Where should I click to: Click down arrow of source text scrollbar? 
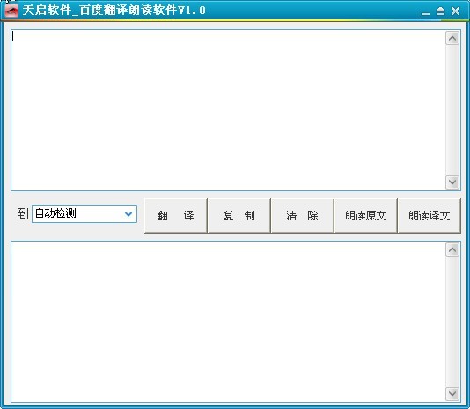coord(452,182)
